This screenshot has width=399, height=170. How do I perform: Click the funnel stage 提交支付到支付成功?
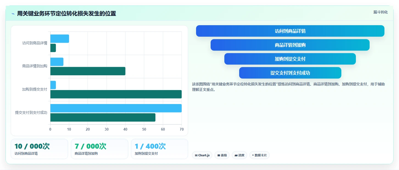(x=290, y=73)
